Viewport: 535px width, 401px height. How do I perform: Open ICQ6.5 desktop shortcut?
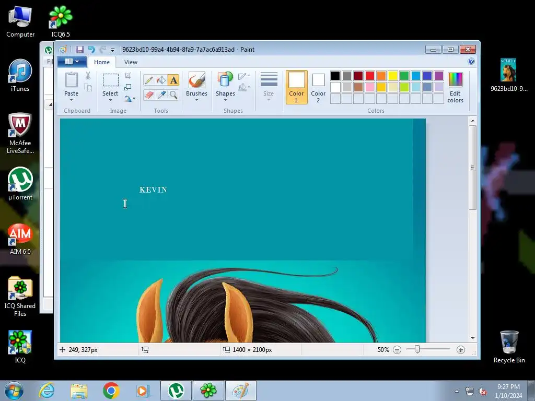click(x=61, y=22)
